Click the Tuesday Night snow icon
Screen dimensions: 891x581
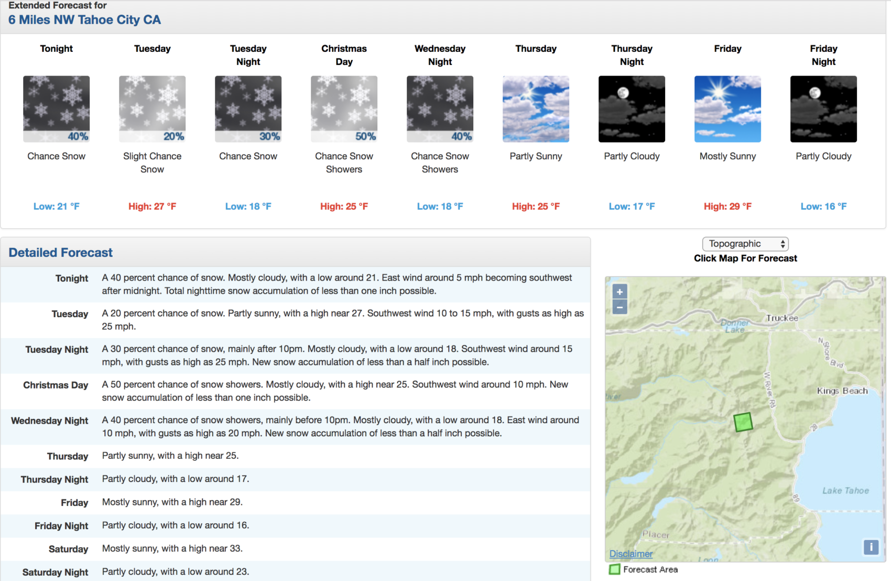(x=248, y=109)
